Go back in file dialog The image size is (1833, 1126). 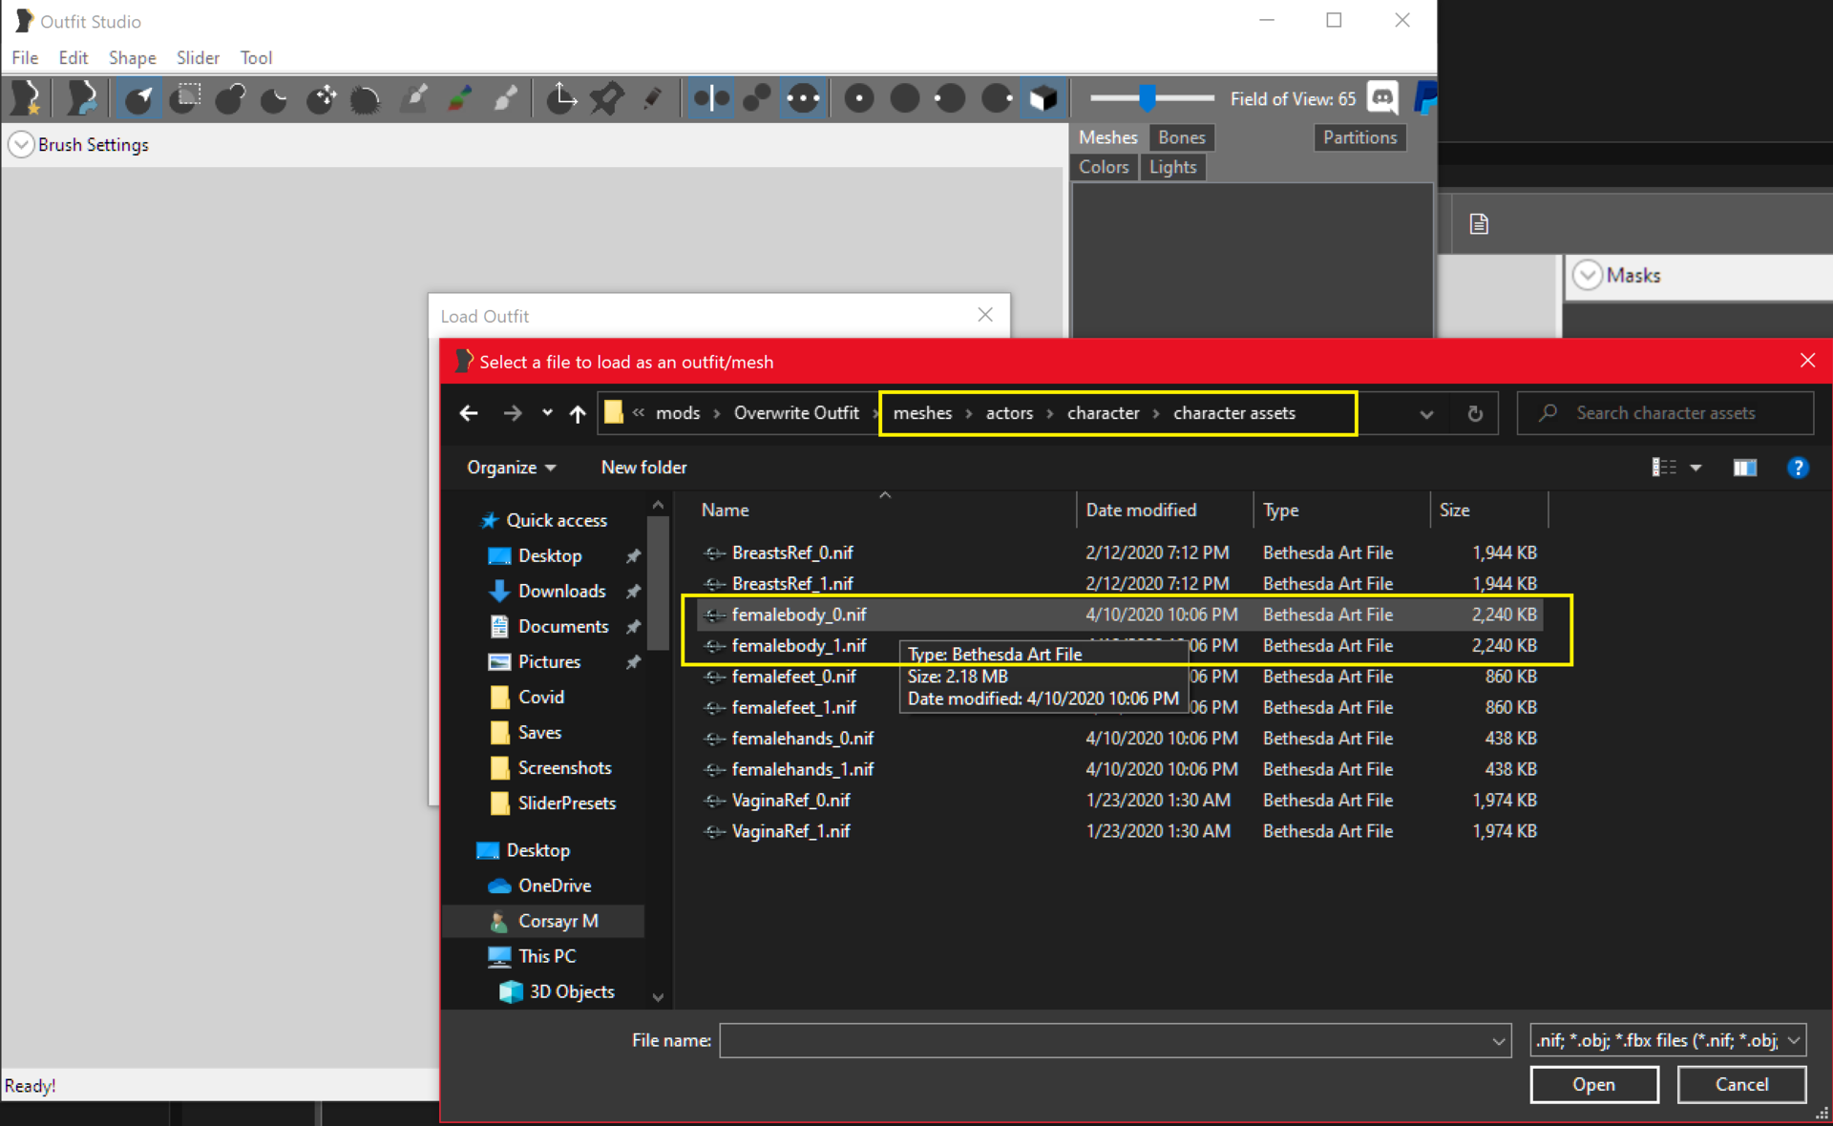click(469, 413)
